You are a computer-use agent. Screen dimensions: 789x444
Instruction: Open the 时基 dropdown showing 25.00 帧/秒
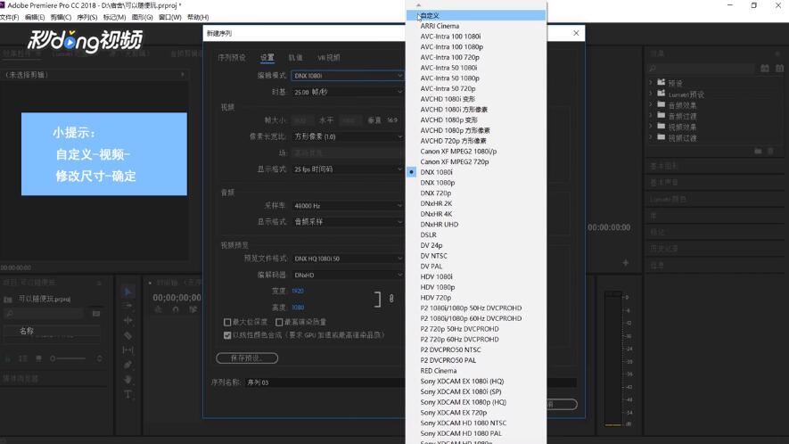click(x=348, y=92)
